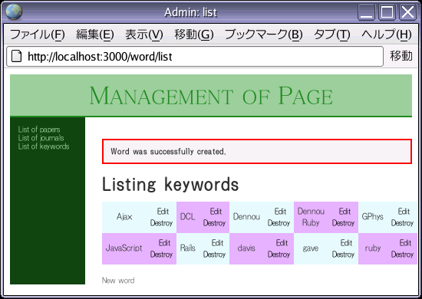Open the 編集(E) menu
The width and height of the screenshot is (422, 299).
[95, 34]
